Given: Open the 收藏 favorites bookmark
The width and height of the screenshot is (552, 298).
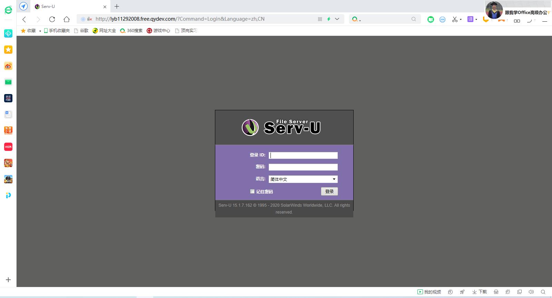Looking at the screenshot, I should [28, 31].
